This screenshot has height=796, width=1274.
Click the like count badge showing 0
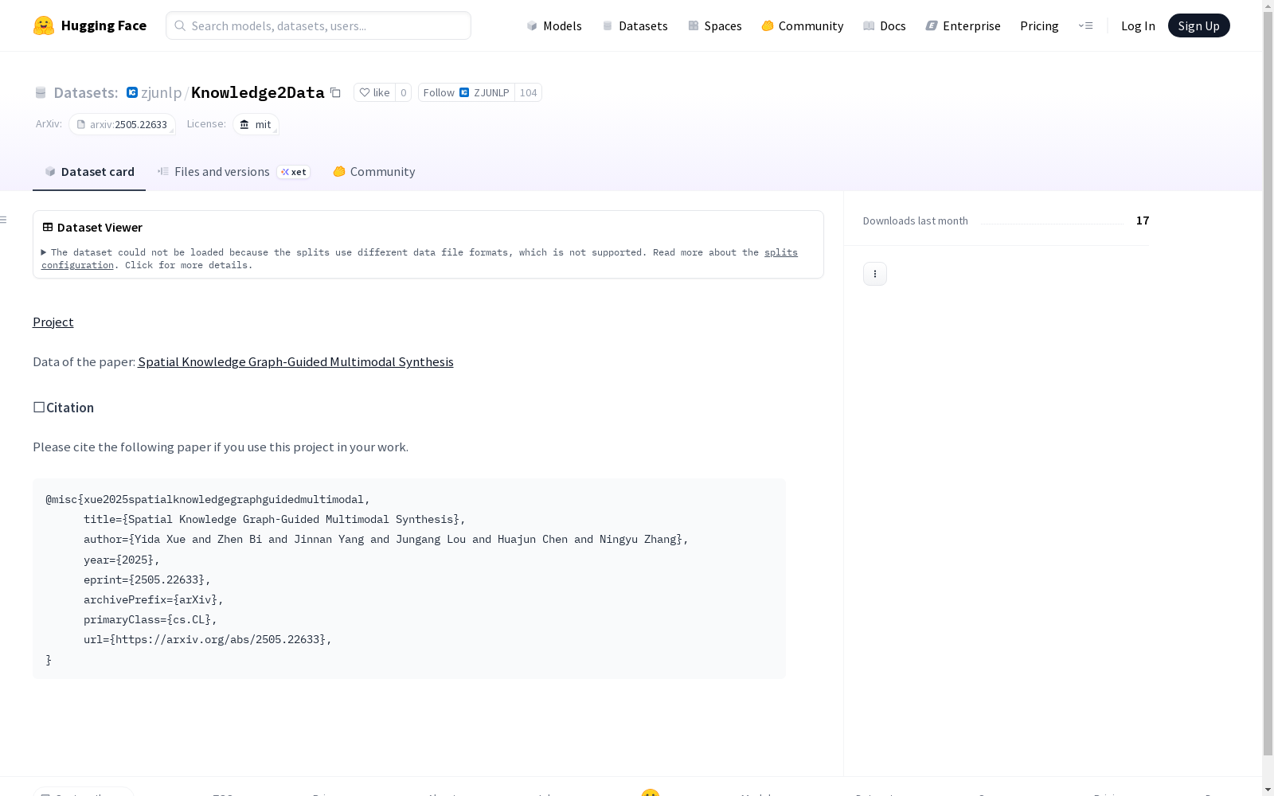[404, 92]
